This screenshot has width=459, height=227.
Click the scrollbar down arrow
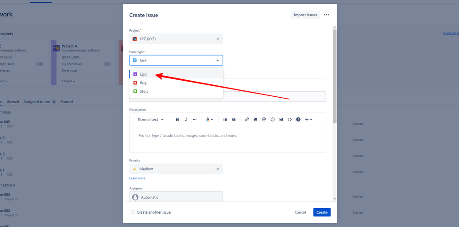335,199
